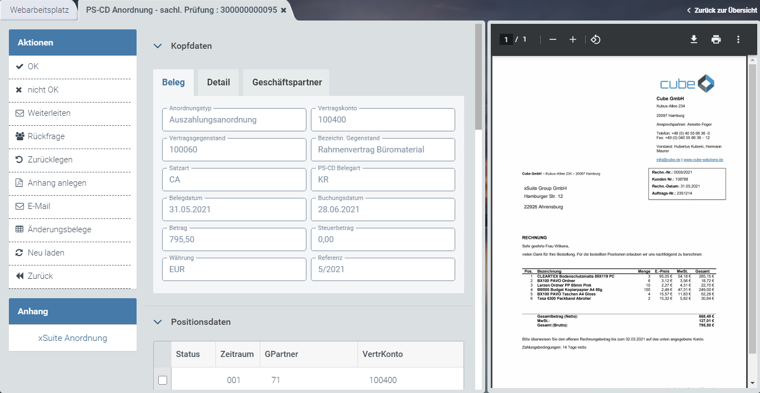Collapse the Positionsdaten section
The image size is (760, 393).
tap(158, 322)
